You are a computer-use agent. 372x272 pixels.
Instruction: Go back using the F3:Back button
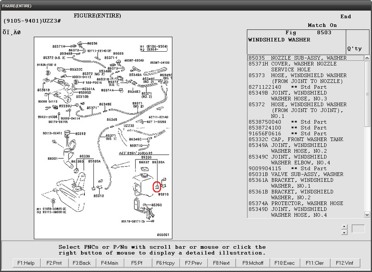81,263
